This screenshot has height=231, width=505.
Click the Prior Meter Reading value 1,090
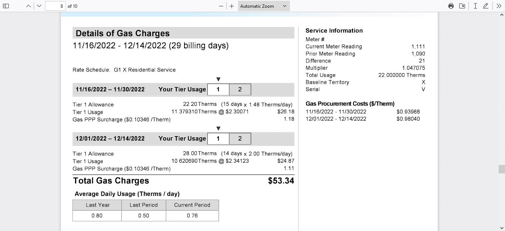tap(418, 54)
